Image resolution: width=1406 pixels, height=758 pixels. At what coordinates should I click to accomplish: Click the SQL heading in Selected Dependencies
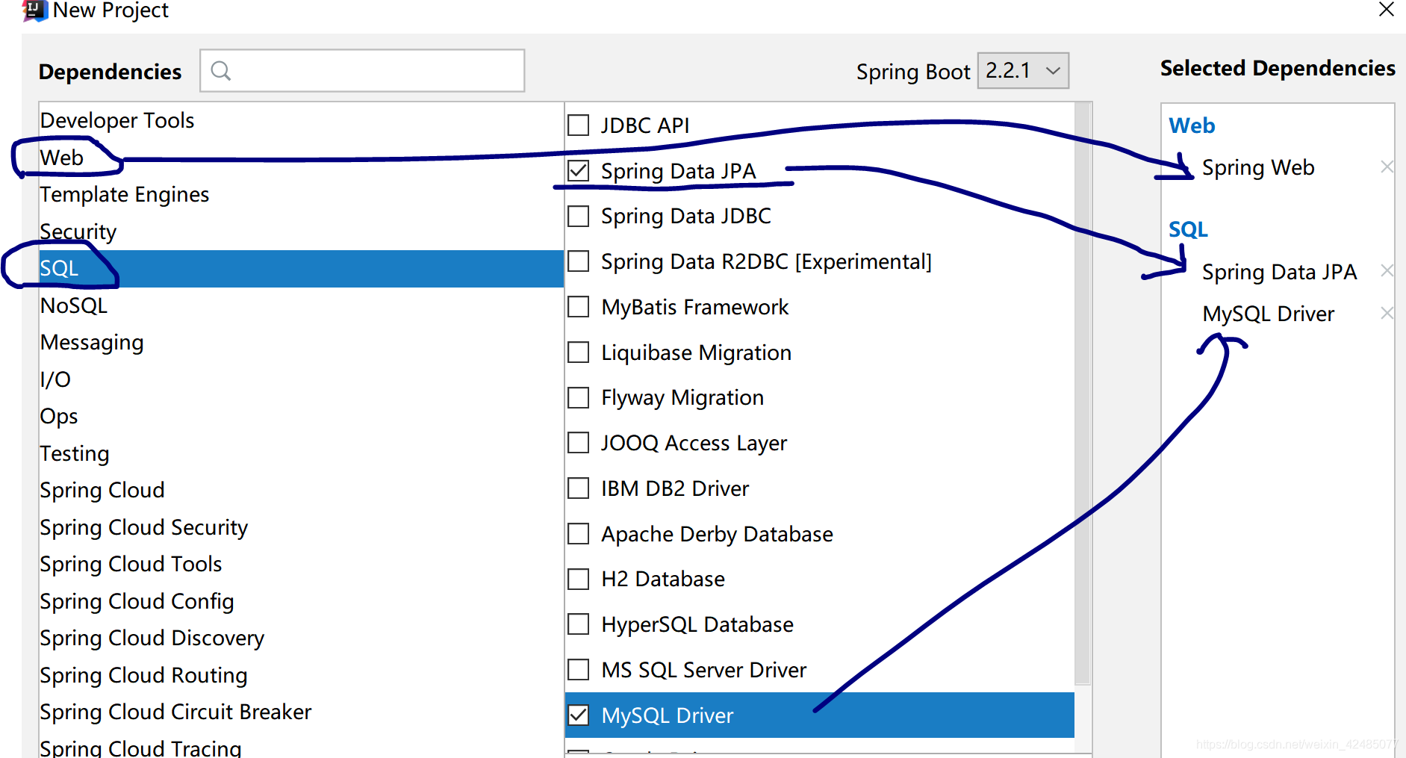pos(1188,229)
